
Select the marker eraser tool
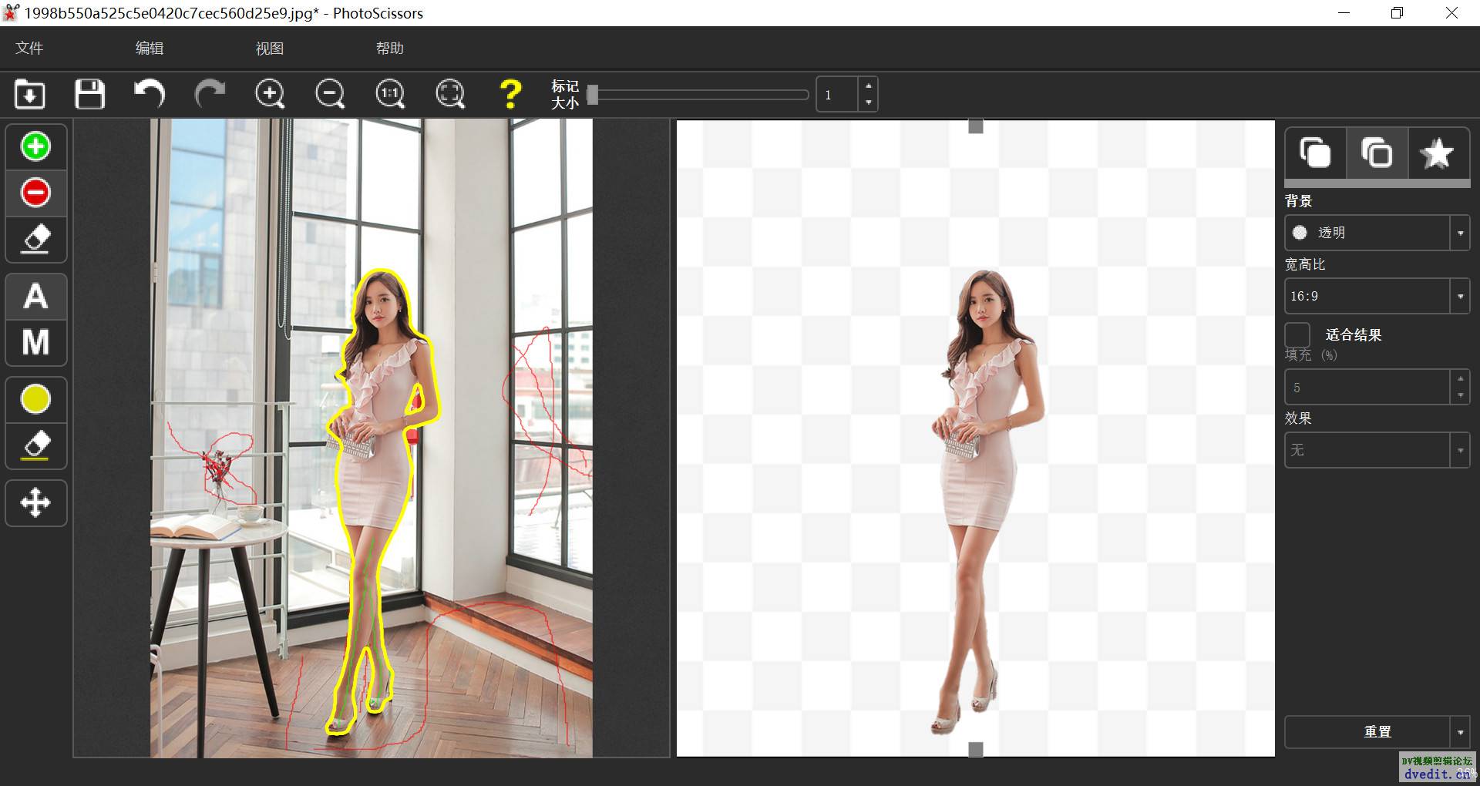point(35,239)
